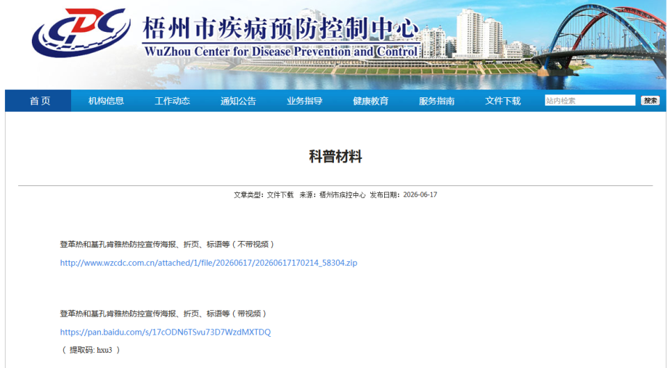The image size is (668, 368).
Task: Click the 提取码 hxu3 text
Action: pos(90,350)
